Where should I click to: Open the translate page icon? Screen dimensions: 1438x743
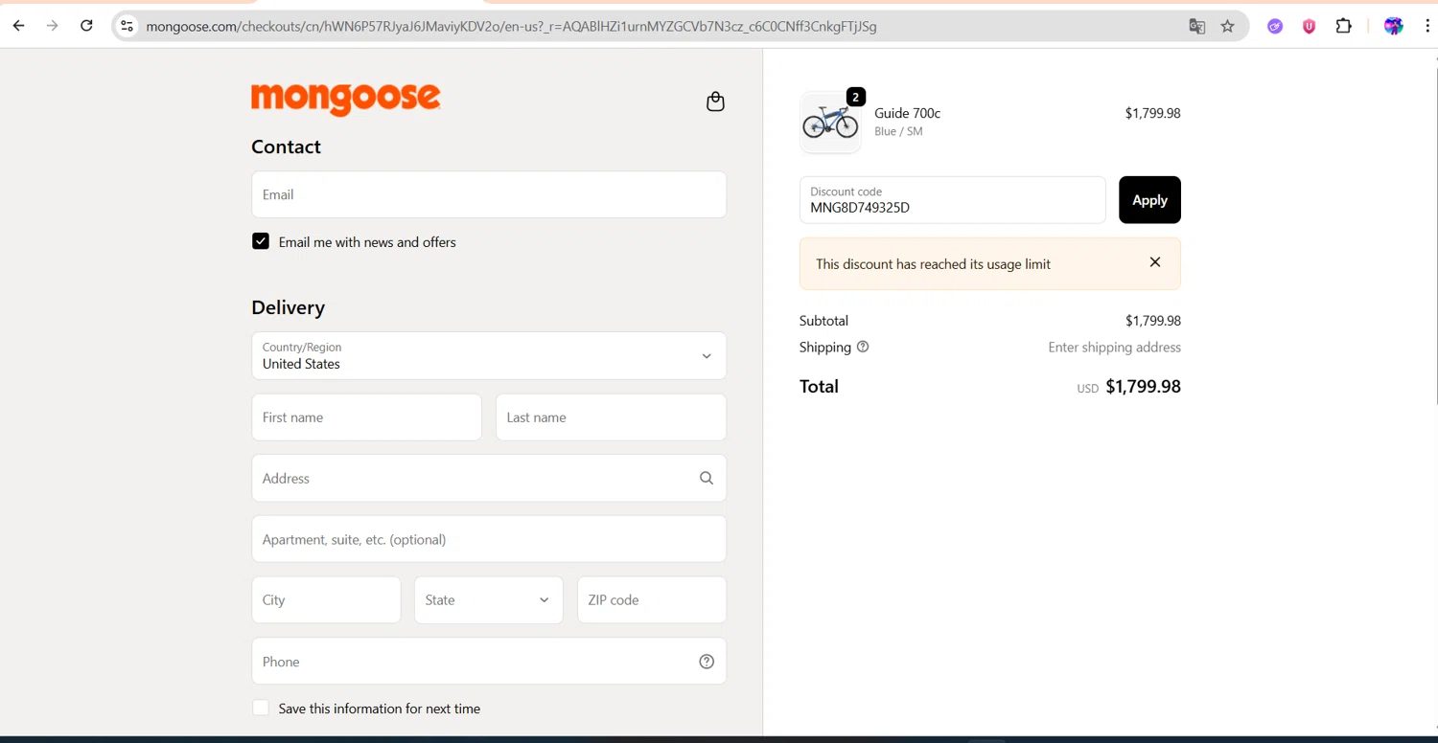[1196, 26]
